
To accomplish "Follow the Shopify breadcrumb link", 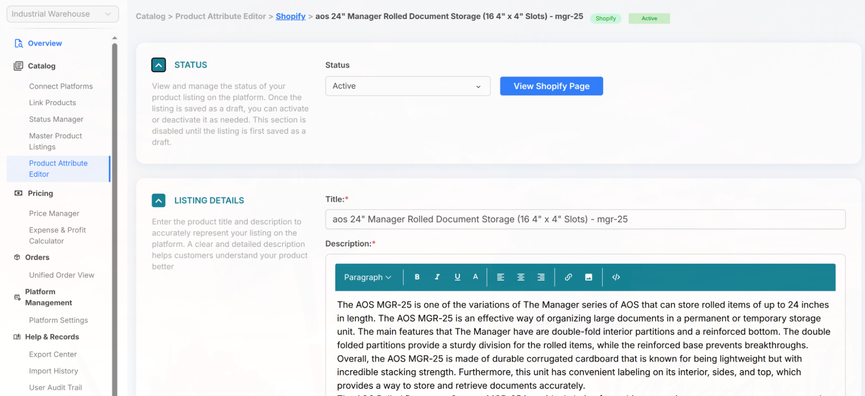I will [291, 16].
